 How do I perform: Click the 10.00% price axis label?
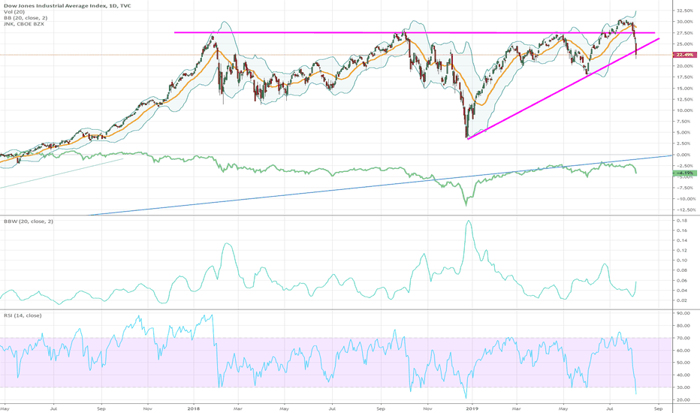coord(685,110)
